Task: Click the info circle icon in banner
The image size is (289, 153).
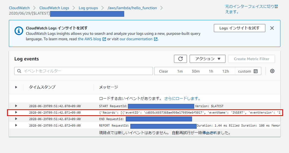Action: 19,31
